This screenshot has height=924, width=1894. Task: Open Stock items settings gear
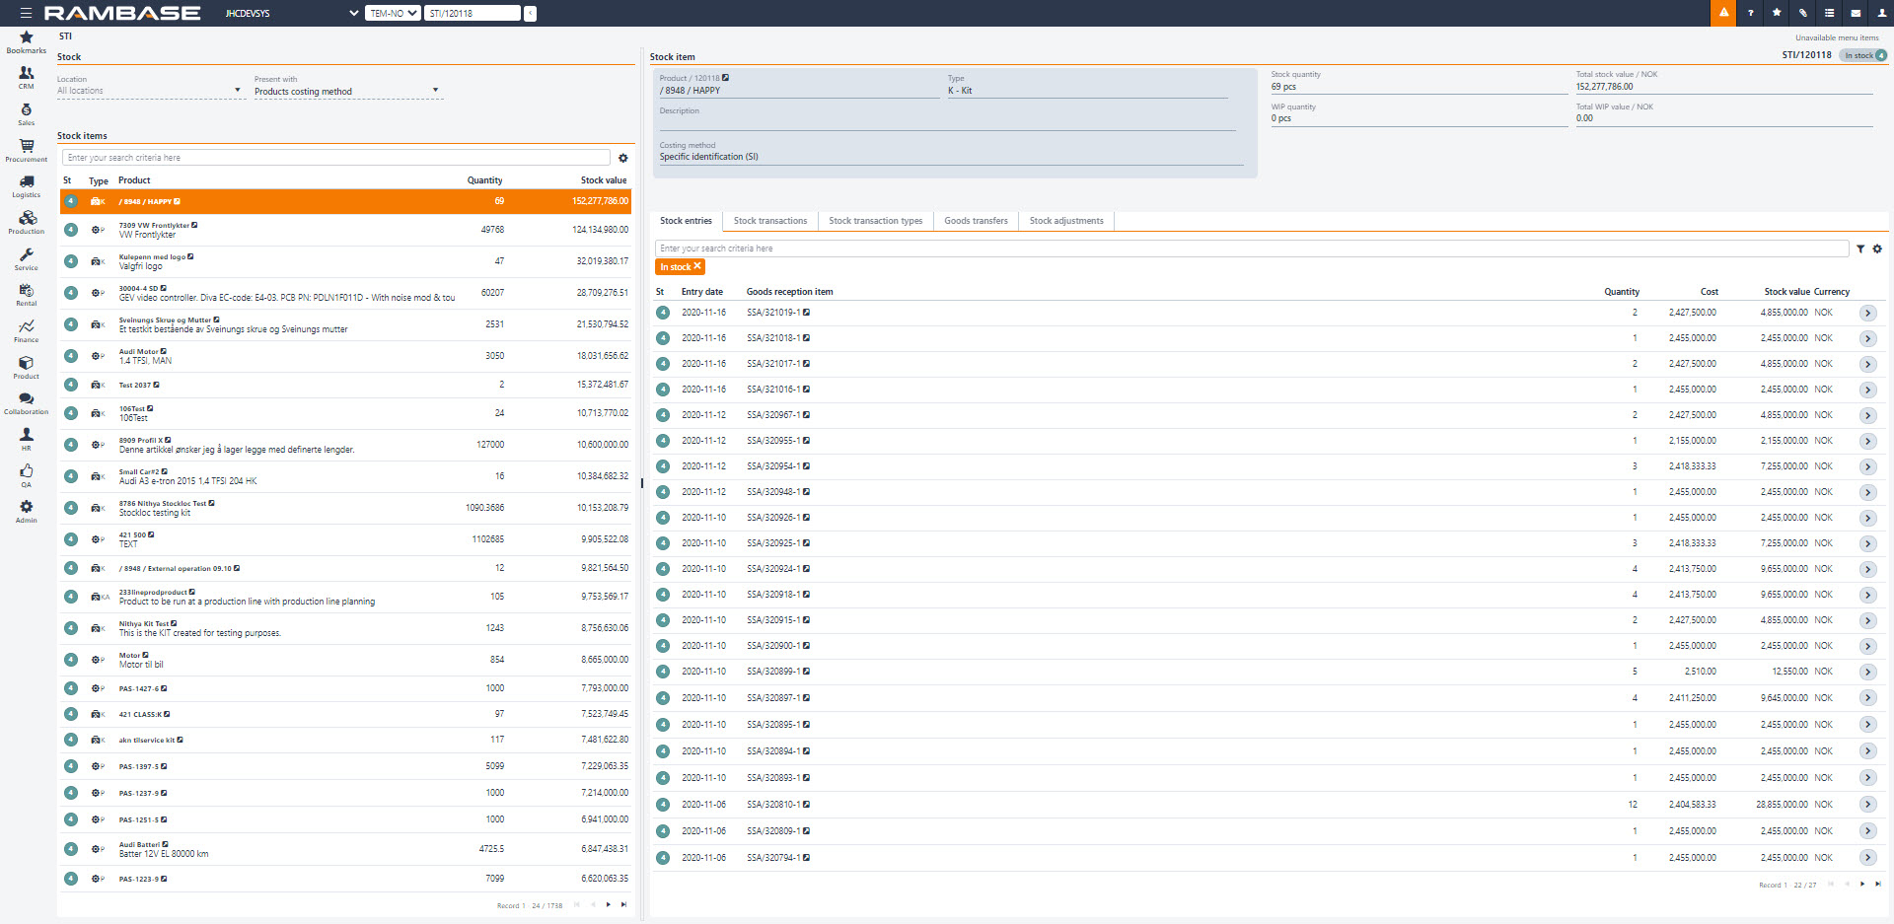(x=623, y=158)
